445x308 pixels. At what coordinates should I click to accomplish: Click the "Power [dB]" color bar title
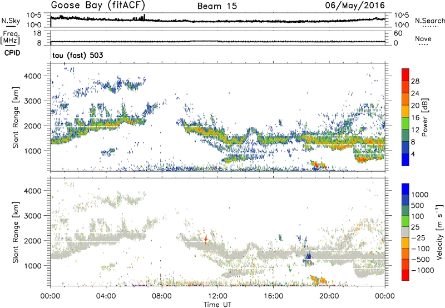click(x=424, y=117)
